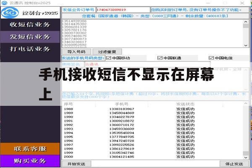Image resolution: width=252 pixels, height=168 pixels.
Task: Click the 停止发送 button
Action: click(x=234, y=164)
